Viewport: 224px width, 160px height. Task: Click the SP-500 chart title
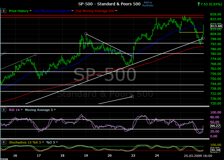[109, 4]
